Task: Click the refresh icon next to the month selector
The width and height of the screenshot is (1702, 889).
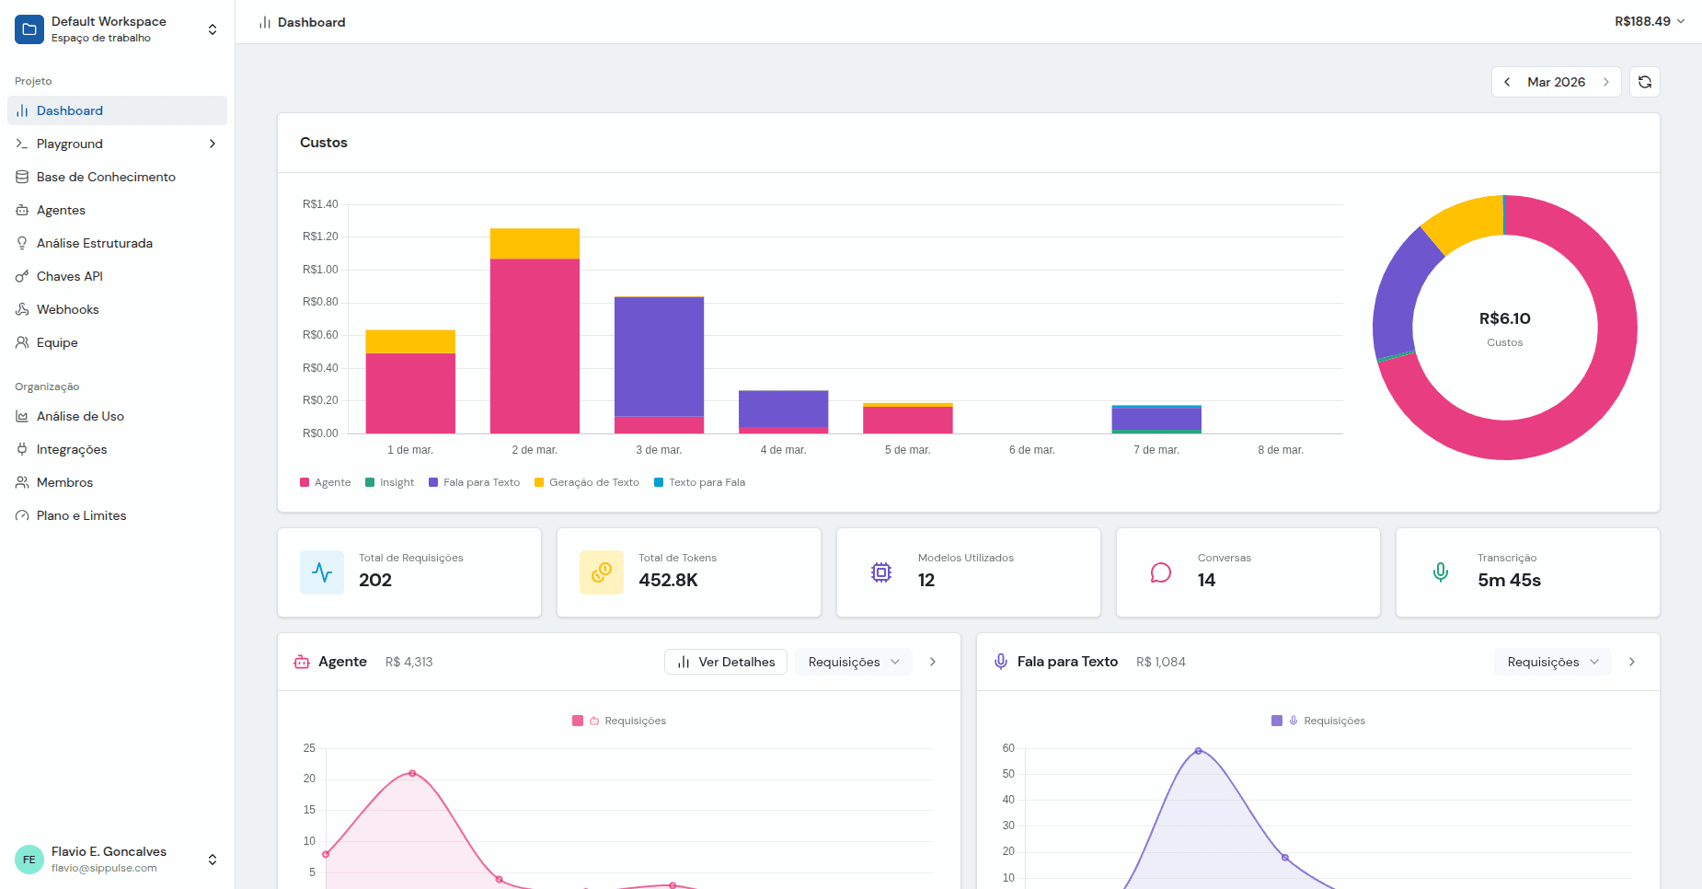Action: pos(1644,82)
